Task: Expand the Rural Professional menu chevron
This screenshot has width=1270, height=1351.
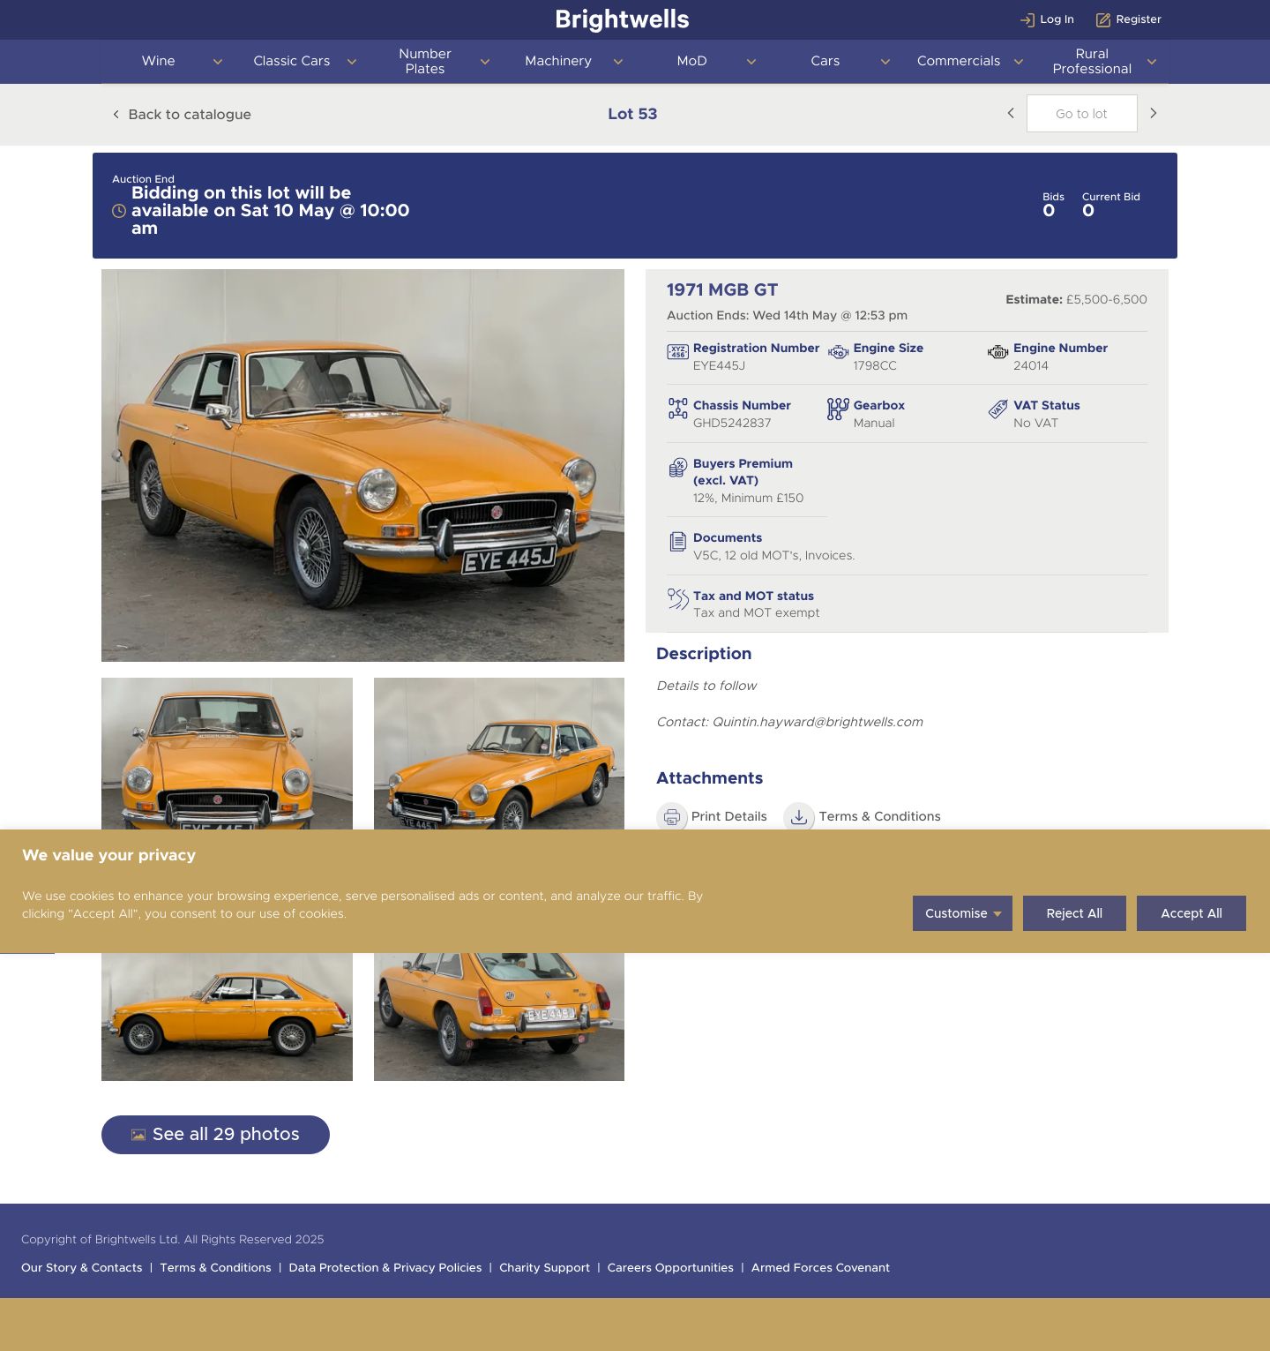Action: click(1151, 62)
